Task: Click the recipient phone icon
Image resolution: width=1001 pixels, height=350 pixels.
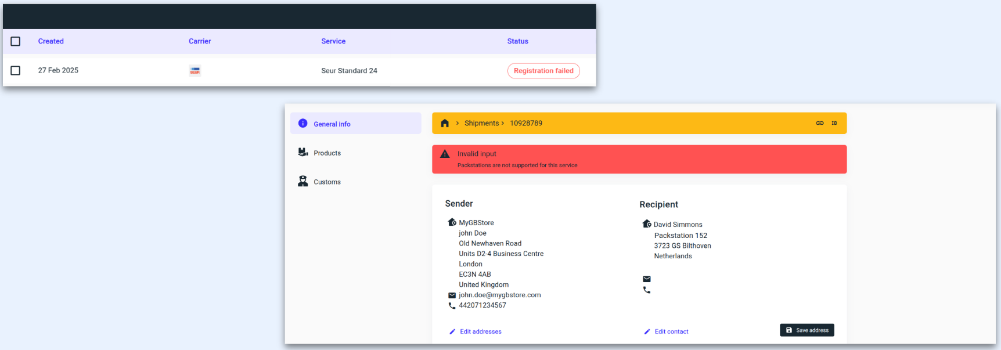Action: [647, 290]
